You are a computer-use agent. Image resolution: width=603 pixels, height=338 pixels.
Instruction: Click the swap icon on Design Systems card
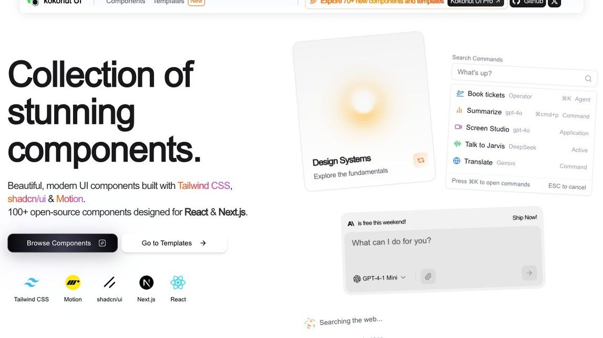pos(421,160)
